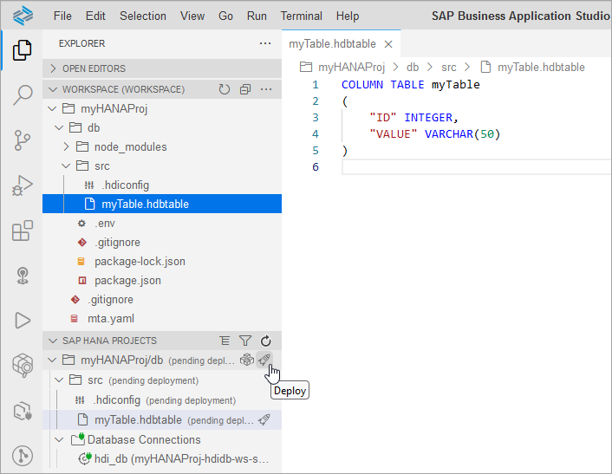The width and height of the screenshot is (612, 474).
Task: Open the Selection menu
Action: (x=143, y=16)
